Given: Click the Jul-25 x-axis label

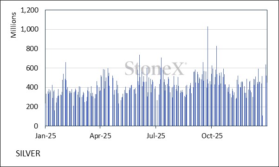Looking at the screenshot, I should click(x=156, y=136).
